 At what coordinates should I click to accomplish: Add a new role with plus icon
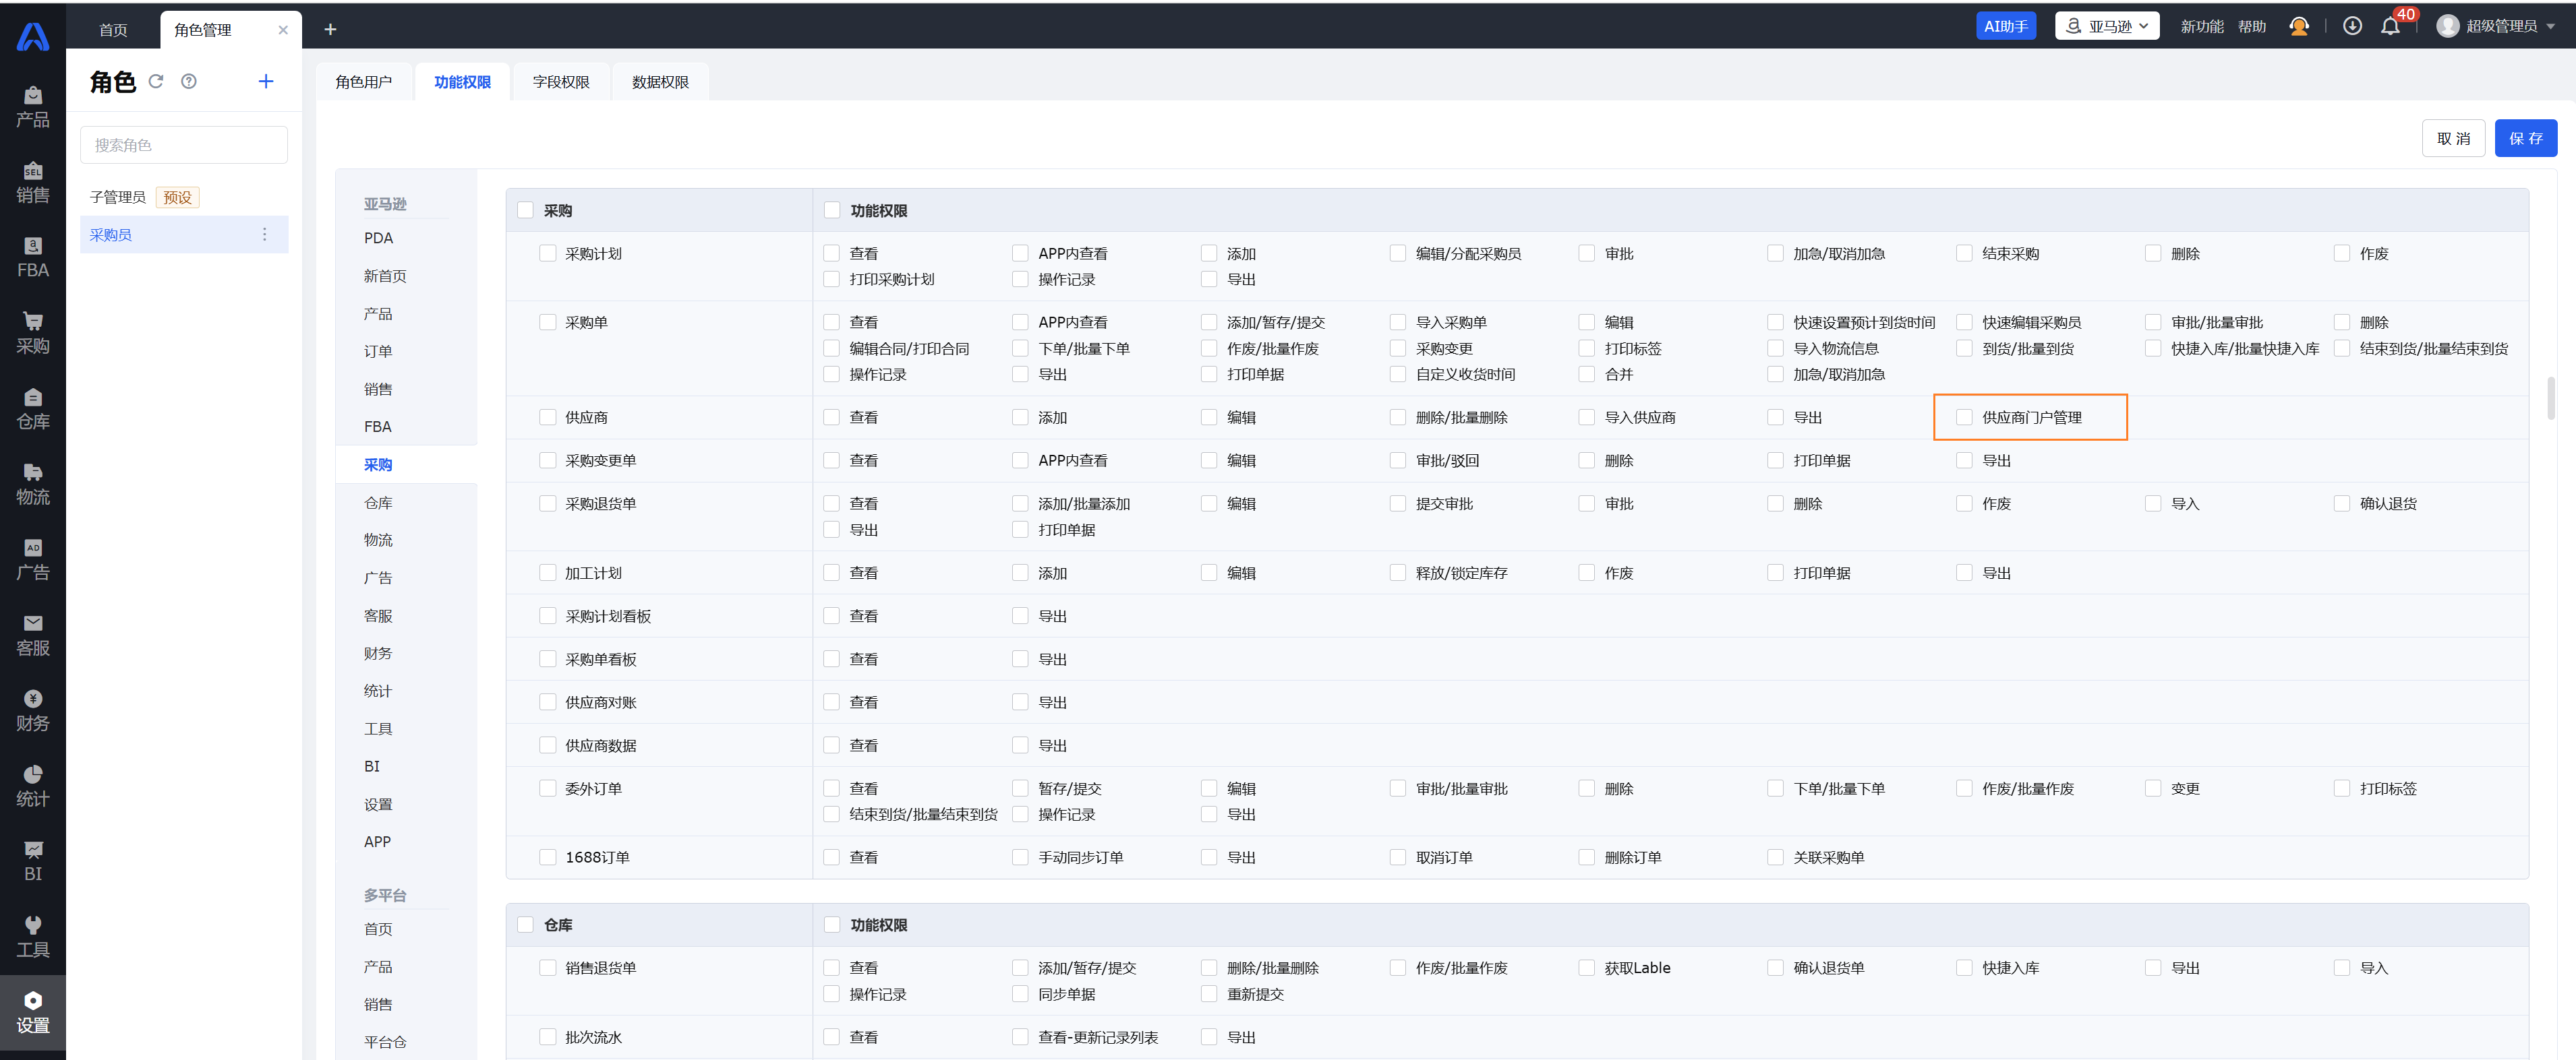click(266, 81)
